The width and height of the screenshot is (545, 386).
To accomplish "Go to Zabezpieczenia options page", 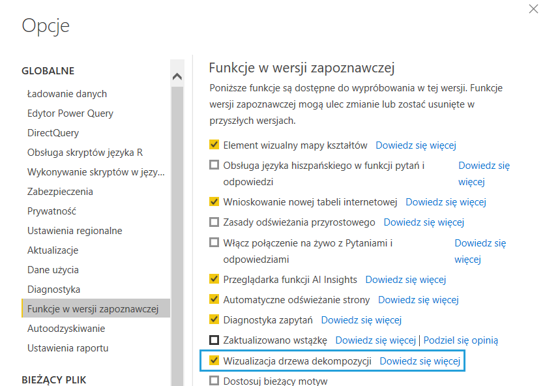I will [60, 192].
